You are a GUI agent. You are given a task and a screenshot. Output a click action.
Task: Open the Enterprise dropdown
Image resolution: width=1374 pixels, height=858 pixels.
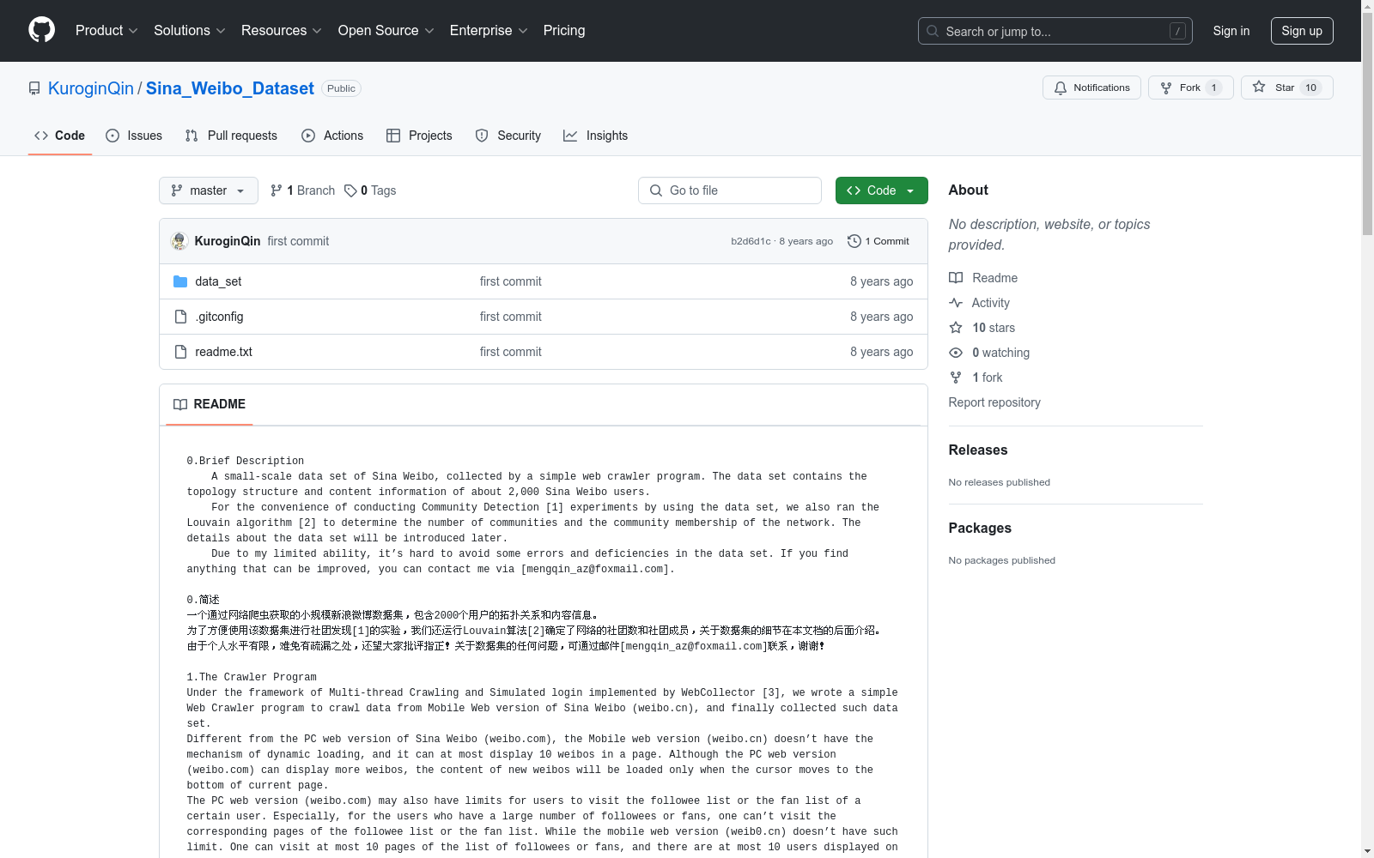[489, 31]
